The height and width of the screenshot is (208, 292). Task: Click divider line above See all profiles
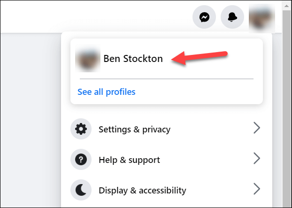(166, 78)
